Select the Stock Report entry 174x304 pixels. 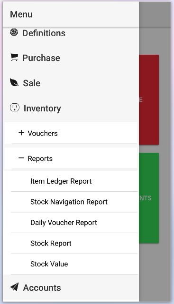[74, 244]
